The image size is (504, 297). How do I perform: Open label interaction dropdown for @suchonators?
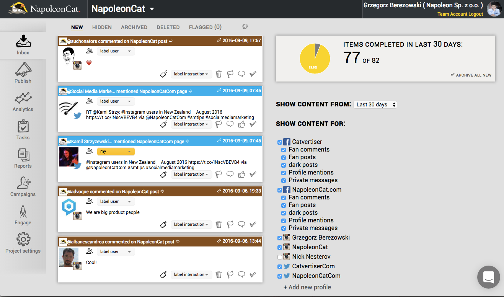(x=191, y=74)
